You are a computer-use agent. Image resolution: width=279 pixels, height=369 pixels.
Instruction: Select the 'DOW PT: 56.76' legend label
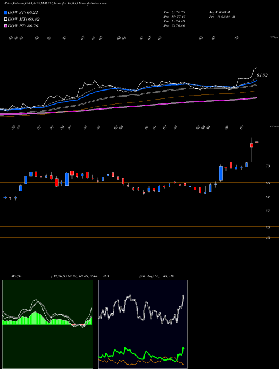coord(23,26)
